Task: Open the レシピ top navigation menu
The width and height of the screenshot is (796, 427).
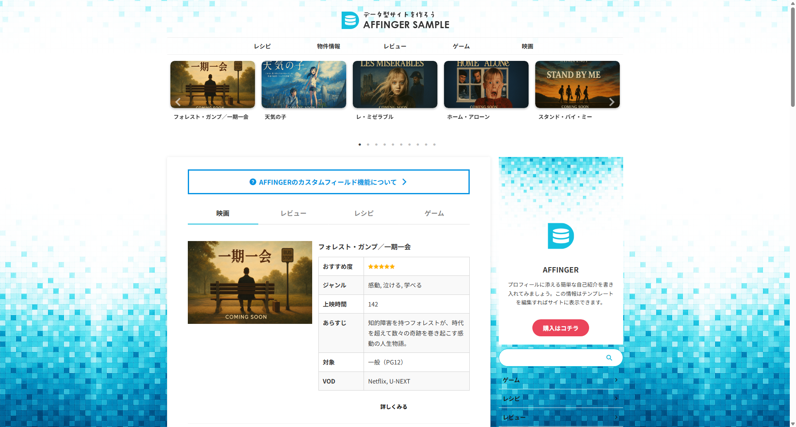Action: (x=262, y=46)
